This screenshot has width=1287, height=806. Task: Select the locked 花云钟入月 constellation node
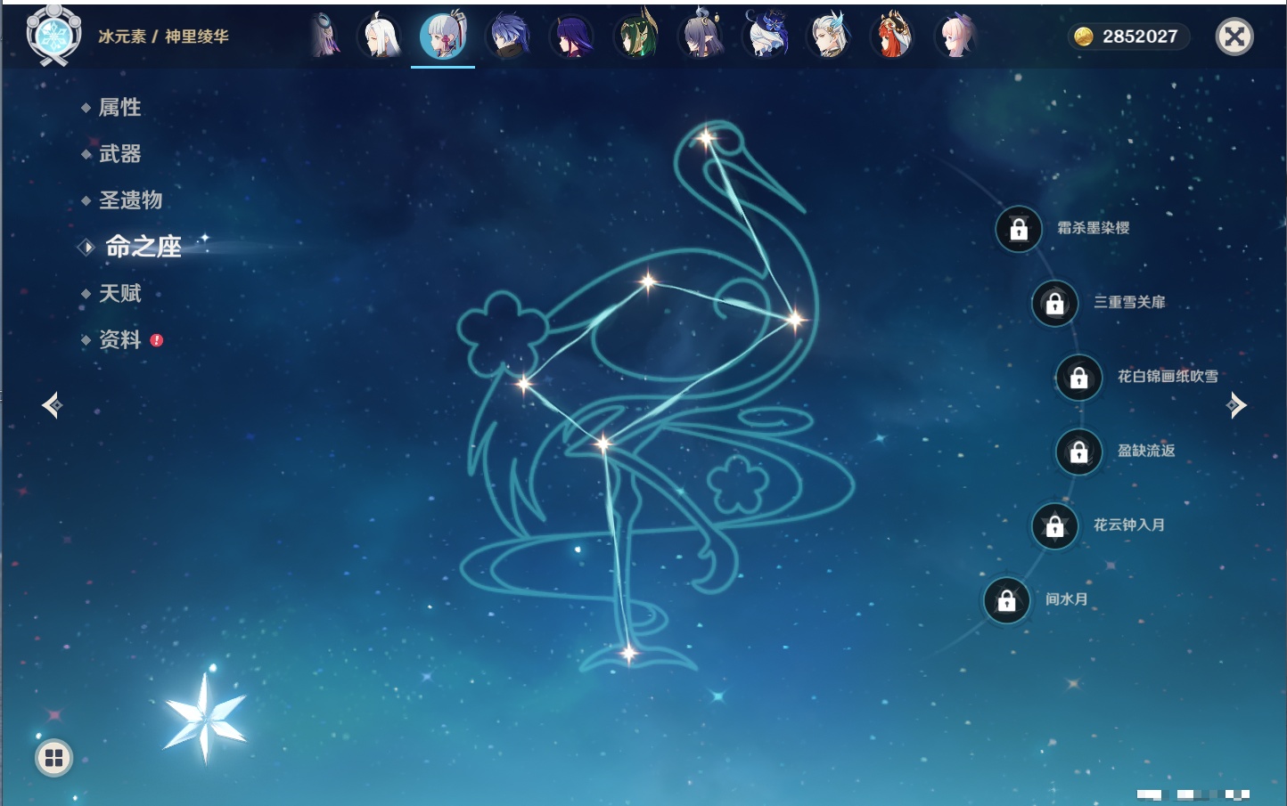point(1054,526)
